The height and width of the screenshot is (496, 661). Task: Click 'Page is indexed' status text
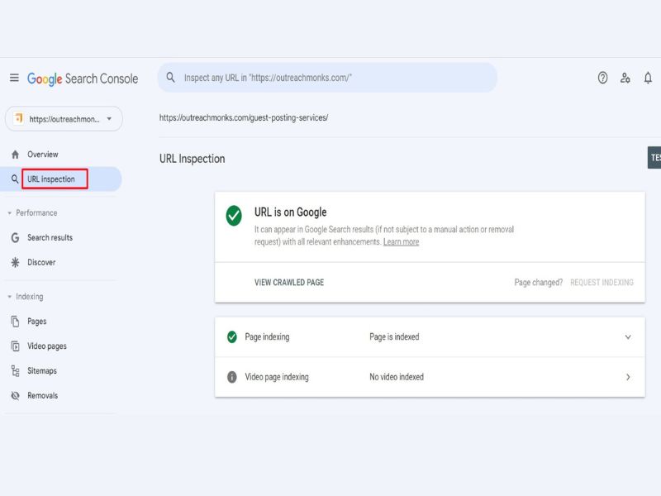[x=394, y=337]
